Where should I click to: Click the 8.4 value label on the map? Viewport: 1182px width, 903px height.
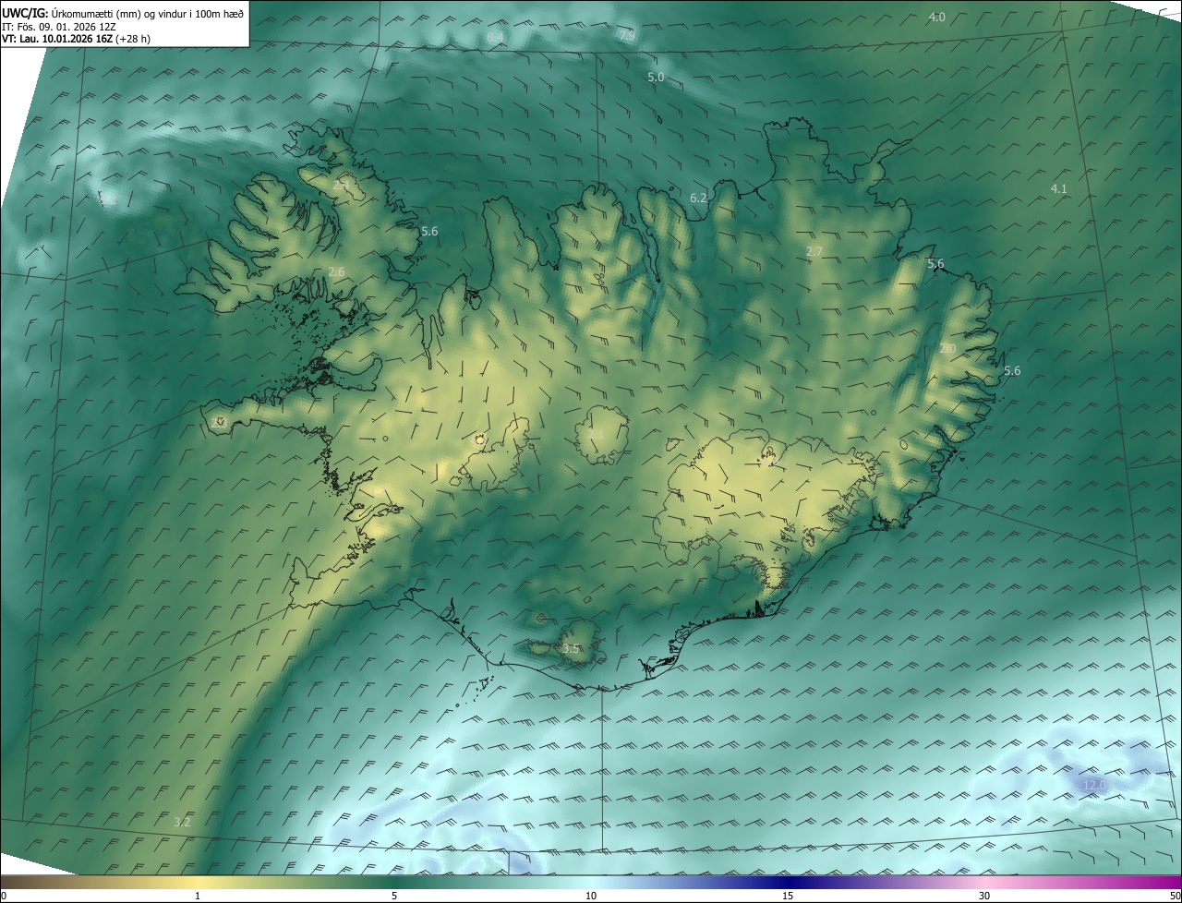495,37
